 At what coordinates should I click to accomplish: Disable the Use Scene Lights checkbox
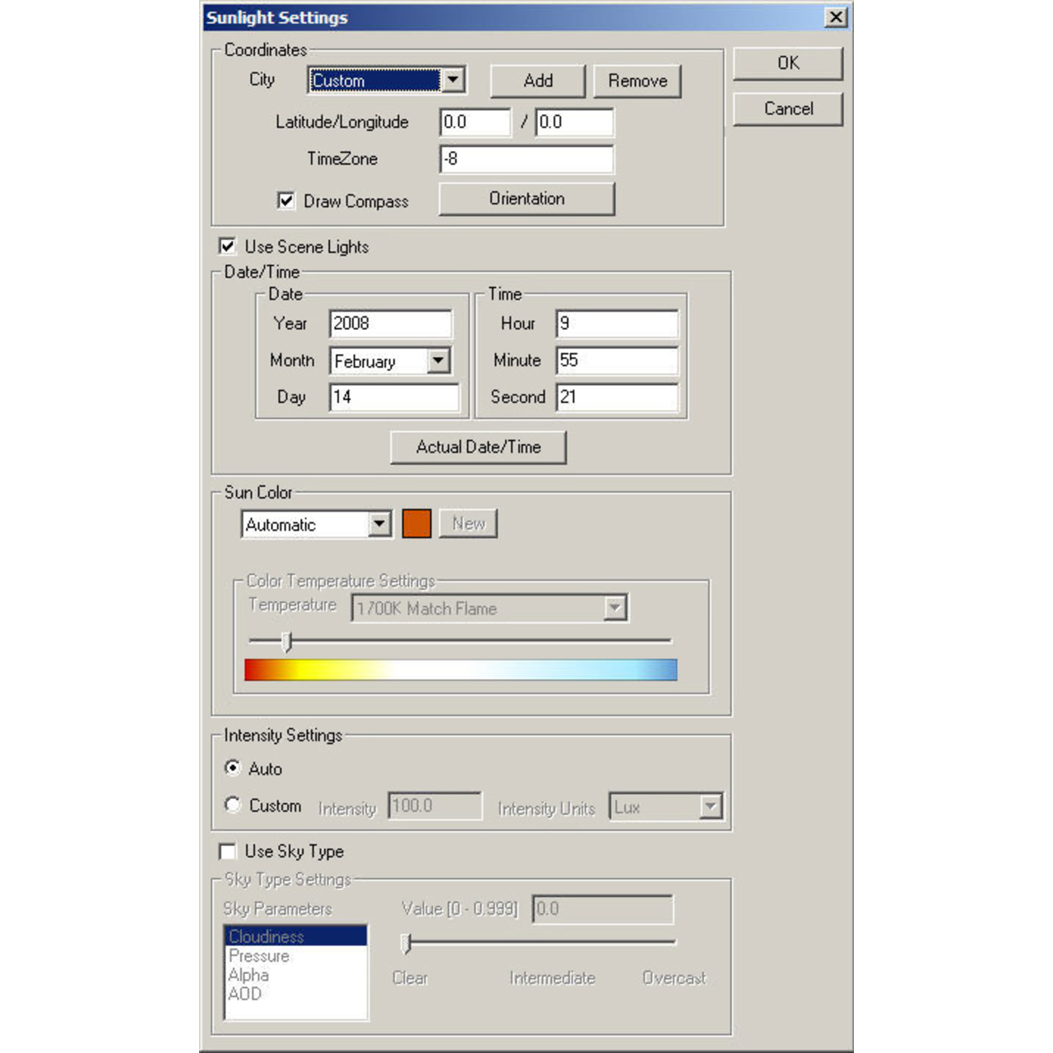pyautogui.click(x=228, y=246)
